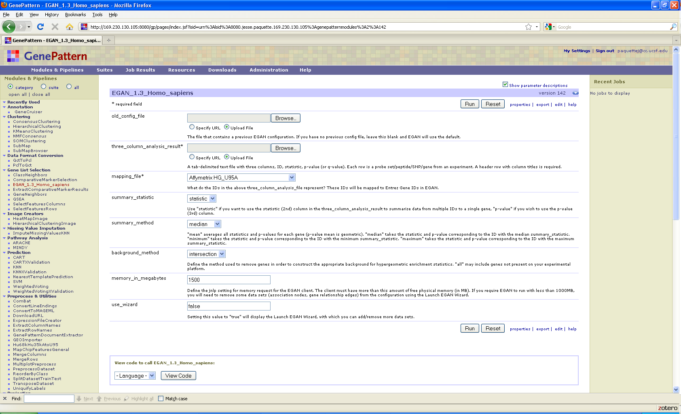Click Browse for old_config_file
Screen dimensions: 681x414
point(286,118)
